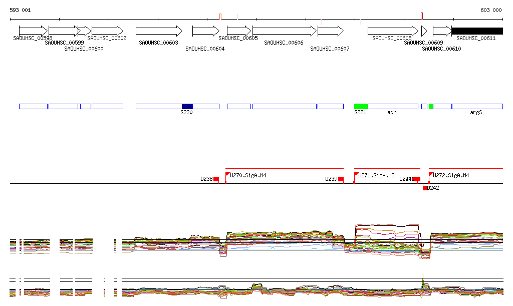Select the SAOUHSC_00602 gene arrow
513x306 pixels.
click(108, 31)
